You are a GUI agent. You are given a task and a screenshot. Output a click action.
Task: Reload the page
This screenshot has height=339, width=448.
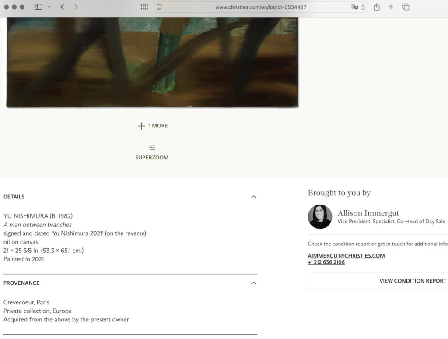[x=363, y=7]
